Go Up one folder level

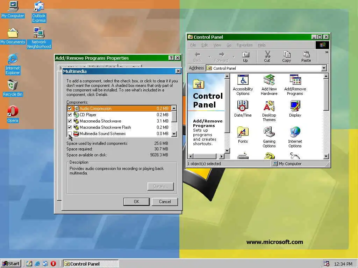click(245, 57)
